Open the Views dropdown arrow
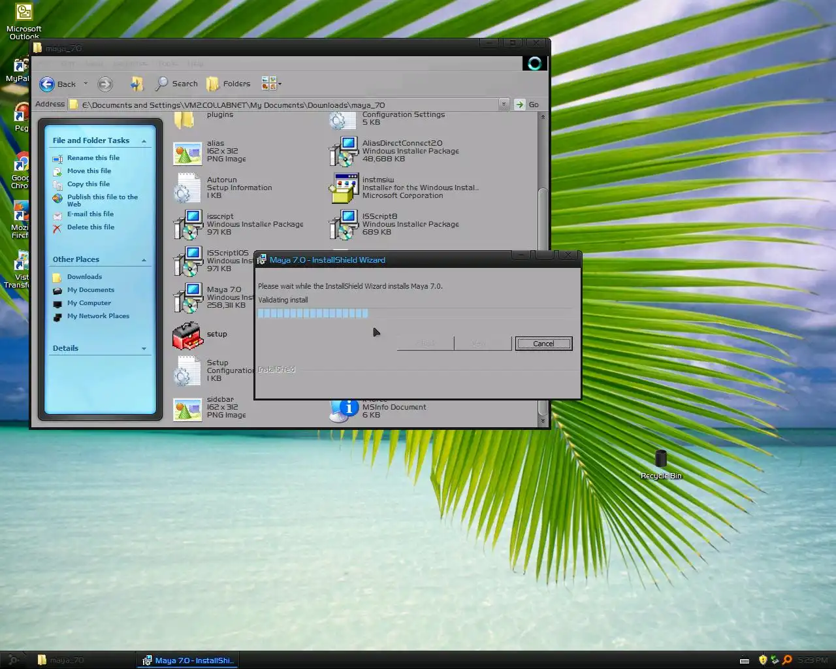Viewport: 836px width, 669px height. 280,84
